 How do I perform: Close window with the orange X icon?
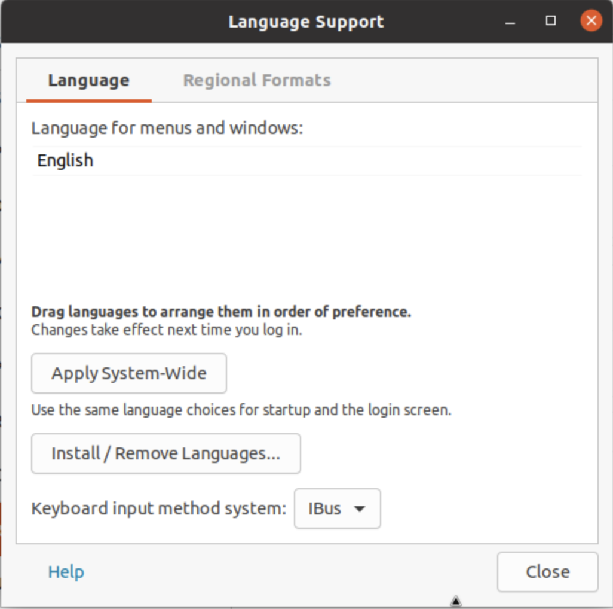[591, 21]
